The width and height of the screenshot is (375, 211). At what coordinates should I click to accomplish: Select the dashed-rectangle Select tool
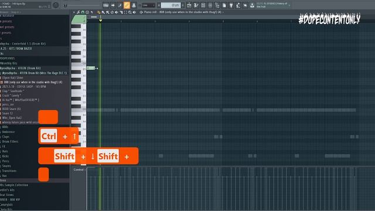click(x=125, y=12)
